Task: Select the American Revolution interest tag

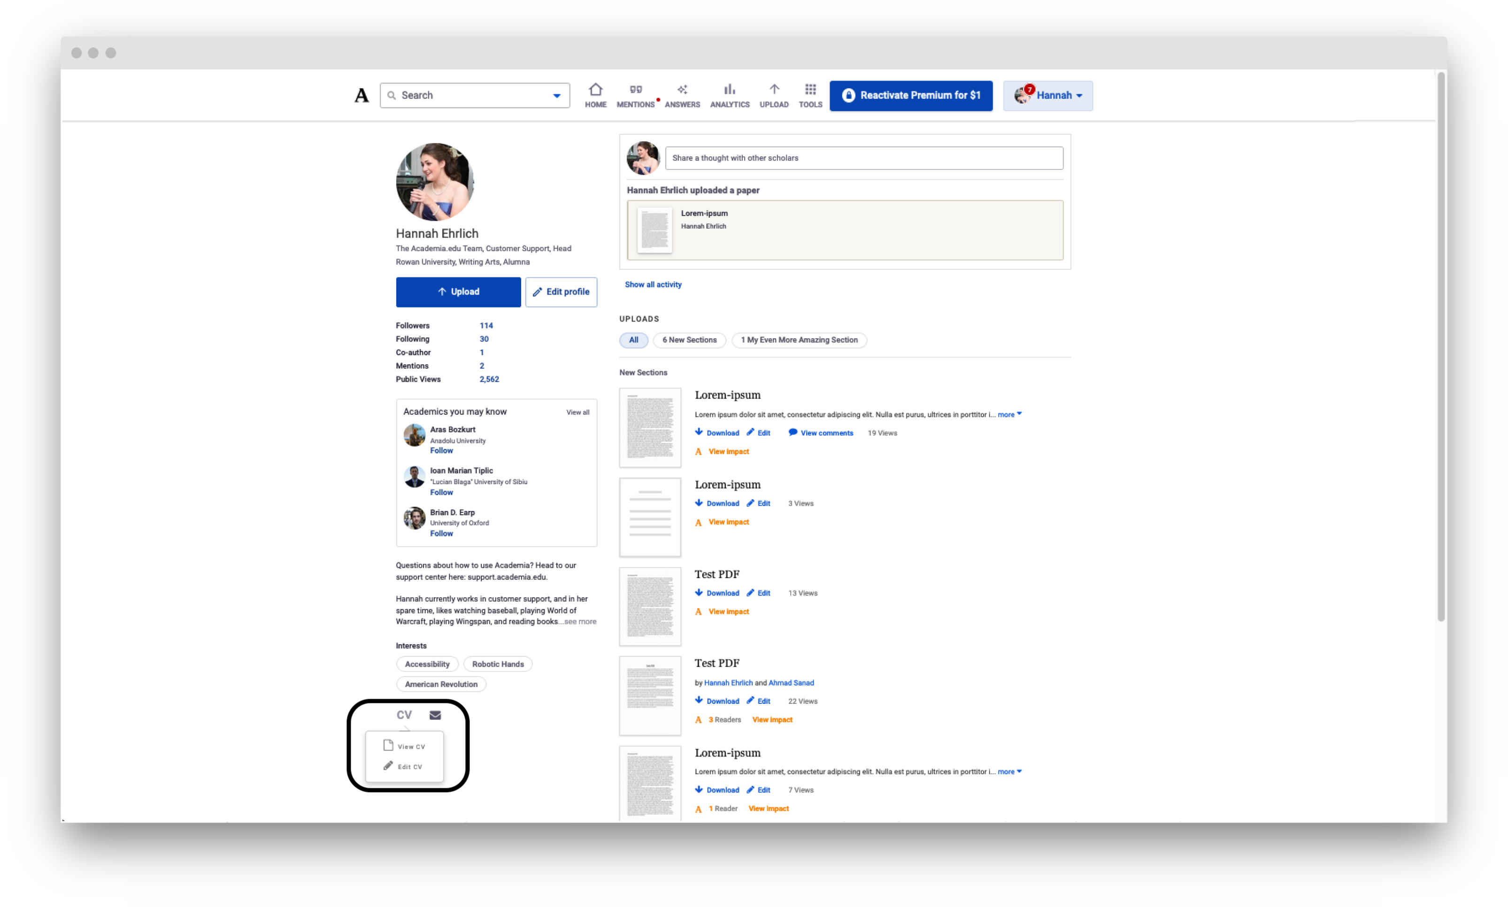Action: coord(441,684)
